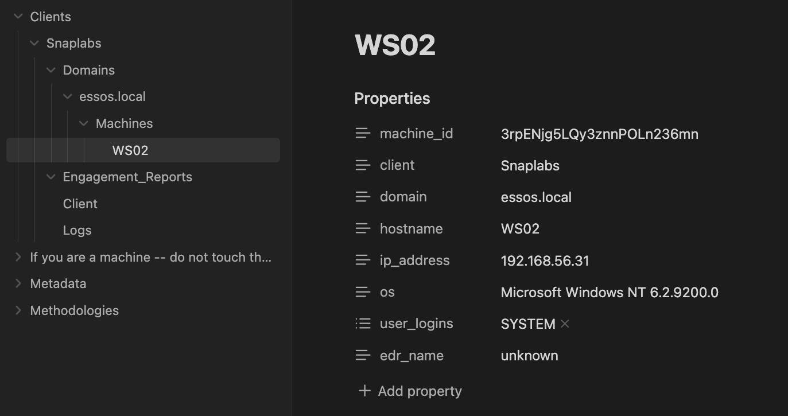Viewport: 788px width, 416px height.
Task: Click the list icon beside user_logins
Action: (x=363, y=324)
